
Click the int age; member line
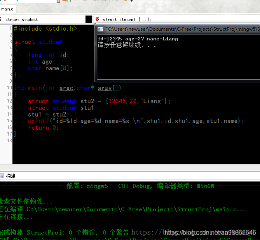(42, 62)
